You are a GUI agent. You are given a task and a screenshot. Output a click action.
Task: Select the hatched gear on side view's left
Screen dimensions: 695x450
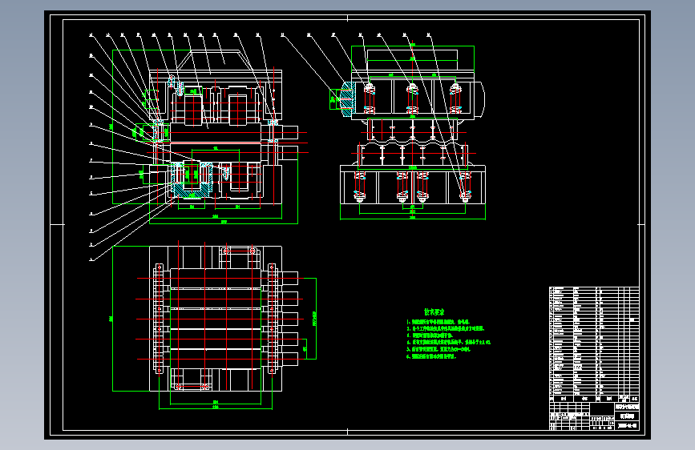coord(347,99)
